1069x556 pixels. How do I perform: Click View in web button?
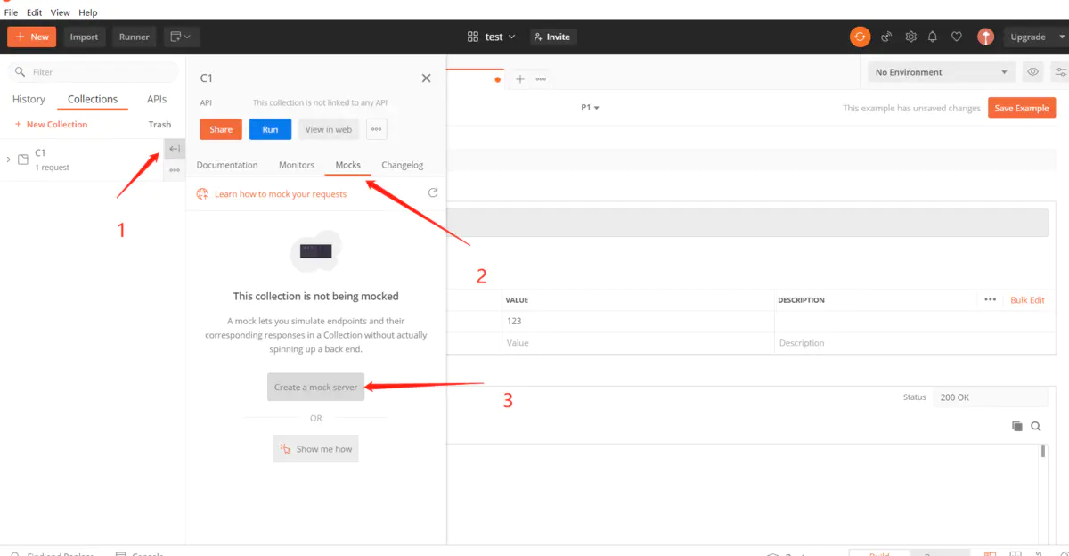[328, 129]
